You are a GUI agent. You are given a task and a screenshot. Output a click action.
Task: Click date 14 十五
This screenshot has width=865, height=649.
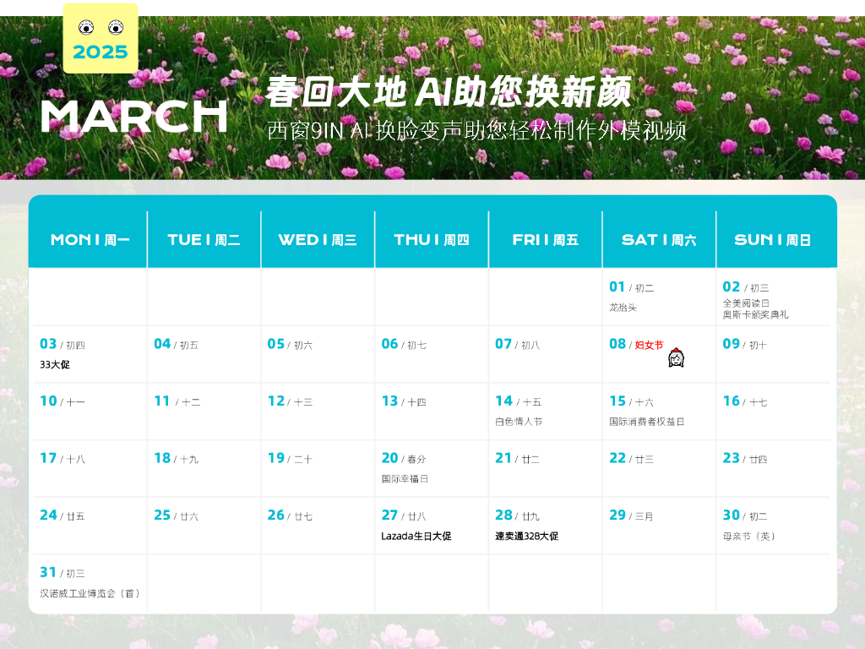tap(518, 401)
